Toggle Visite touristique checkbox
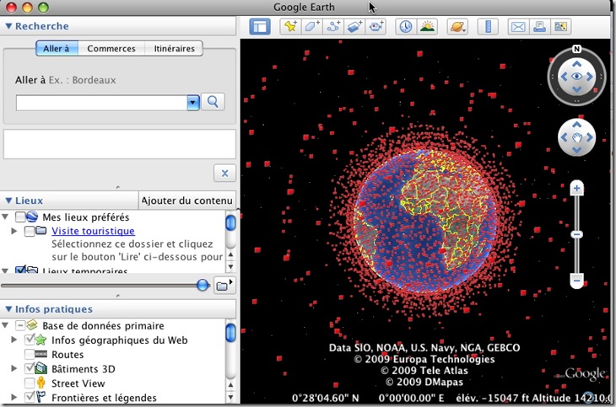Image resolution: width=616 pixels, height=407 pixels. click(30, 231)
